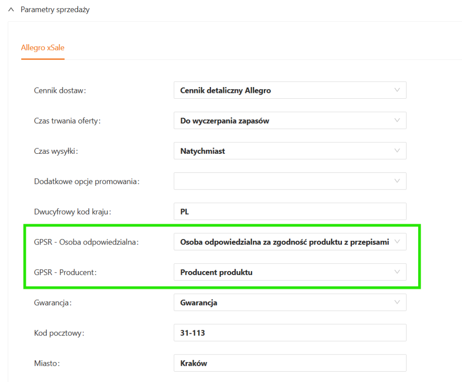Click the Kod pocztowy field with 31-113
Screen dimensions: 462x382
[x=290, y=333]
